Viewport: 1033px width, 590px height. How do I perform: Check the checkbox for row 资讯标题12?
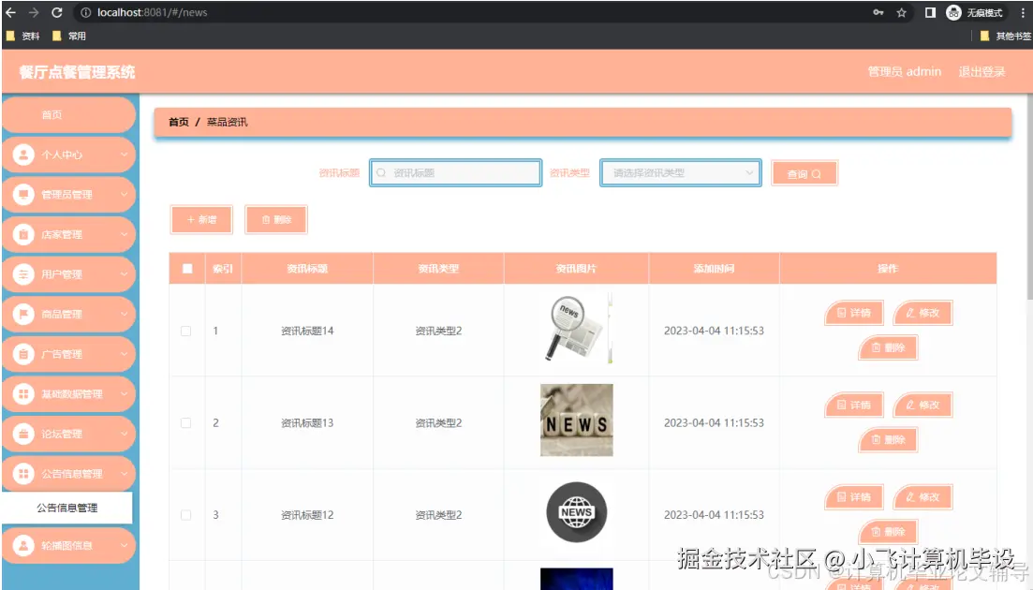coord(185,515)
